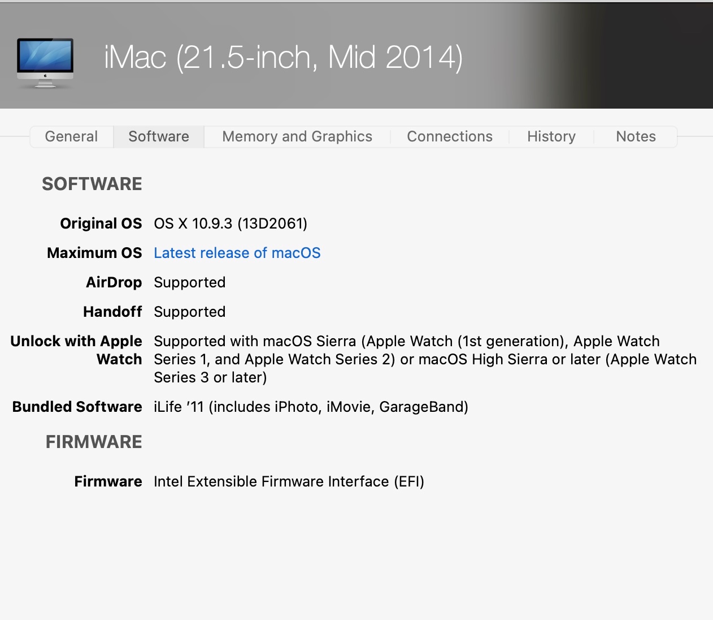Click the AirDrop field label

[x=114, y=282]
